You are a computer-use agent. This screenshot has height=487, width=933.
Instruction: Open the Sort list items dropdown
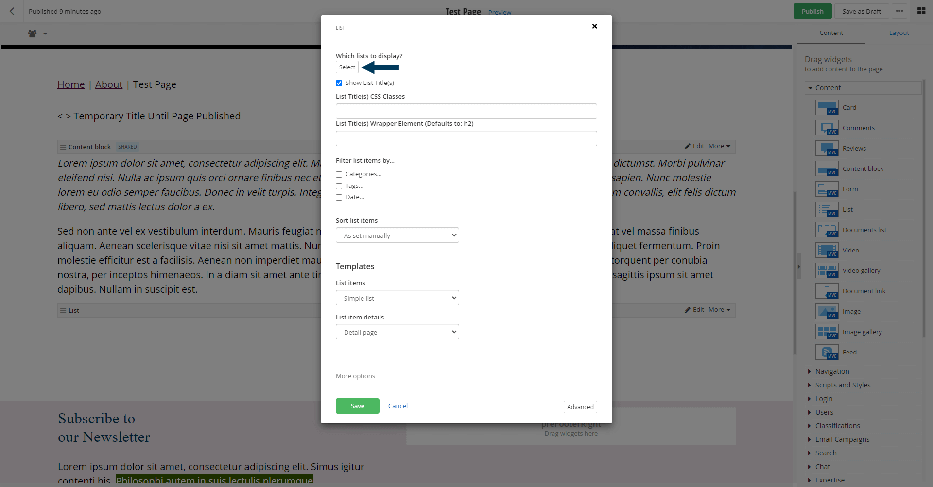point(397,235)
